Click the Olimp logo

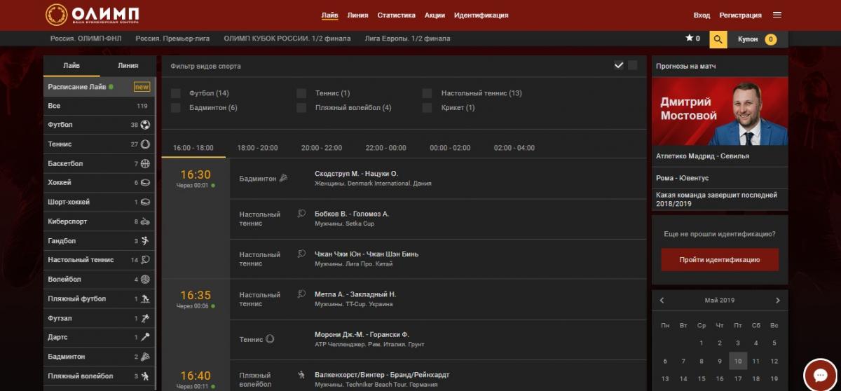[x=92, y=15]
